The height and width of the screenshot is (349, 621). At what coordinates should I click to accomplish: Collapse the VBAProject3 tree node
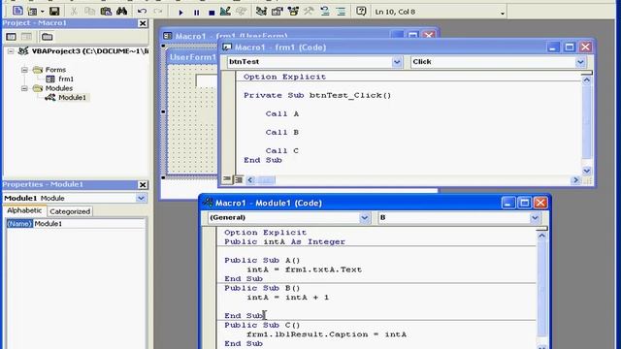11,51
